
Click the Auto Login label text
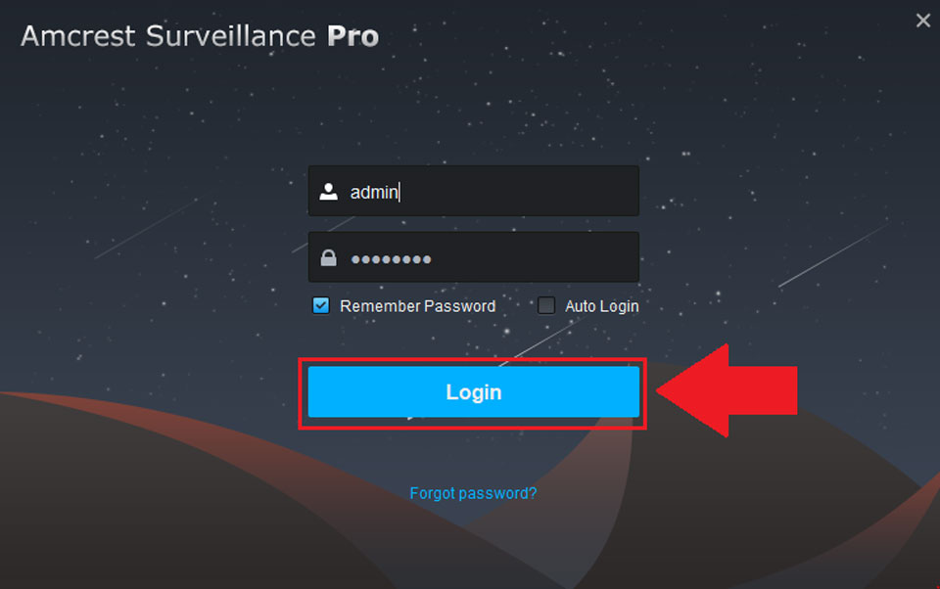601,306
